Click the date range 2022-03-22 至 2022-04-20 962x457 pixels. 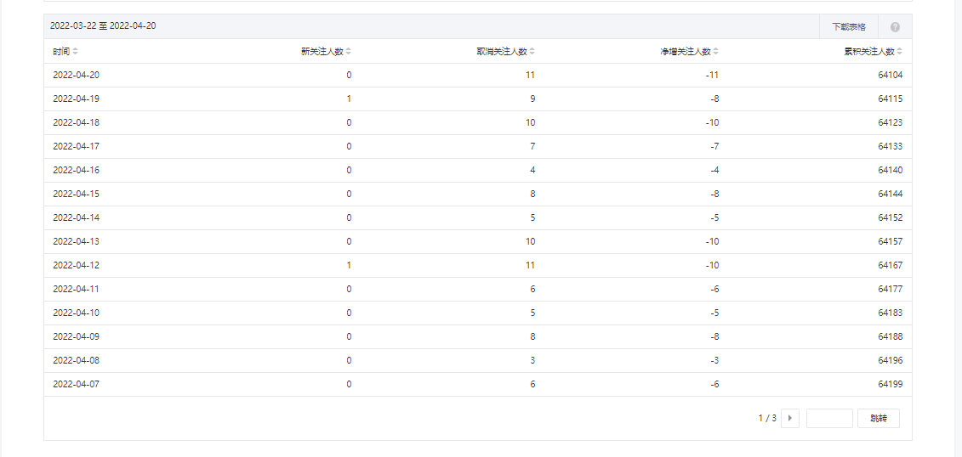tap(103, 26)
